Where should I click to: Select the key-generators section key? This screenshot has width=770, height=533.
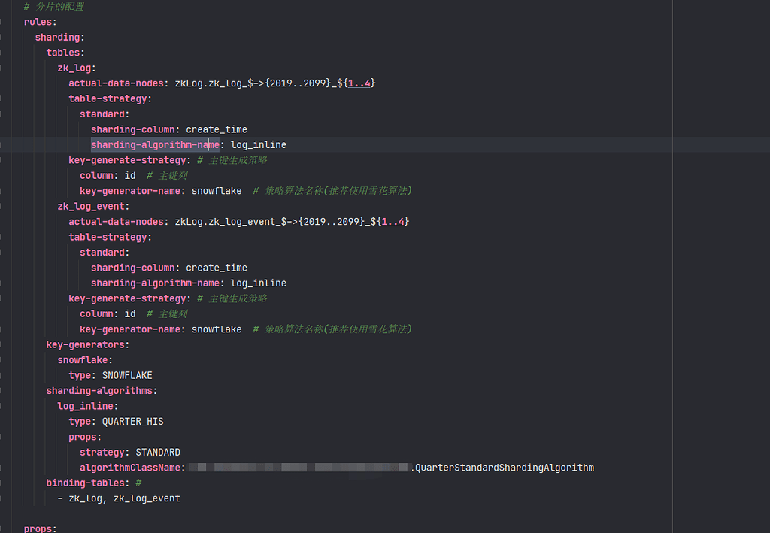point(85,344)
